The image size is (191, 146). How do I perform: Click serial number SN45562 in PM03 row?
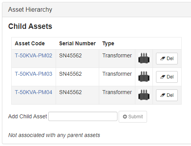tap(70, 74)
